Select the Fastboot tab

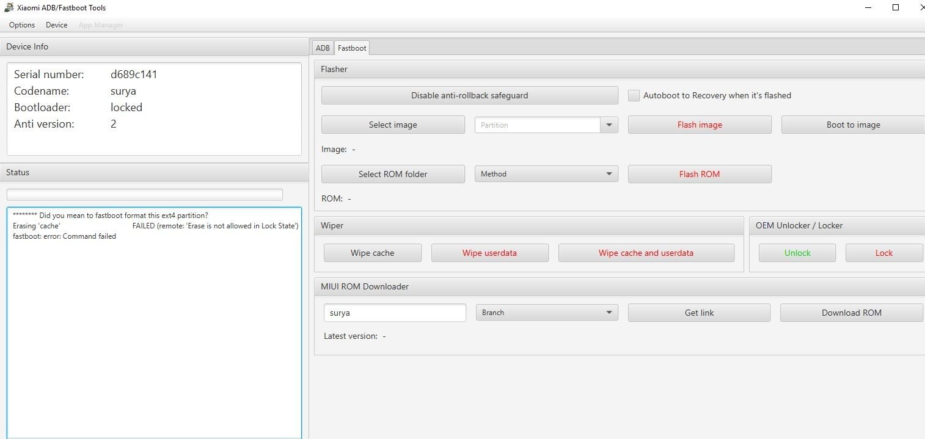(352, 48)
